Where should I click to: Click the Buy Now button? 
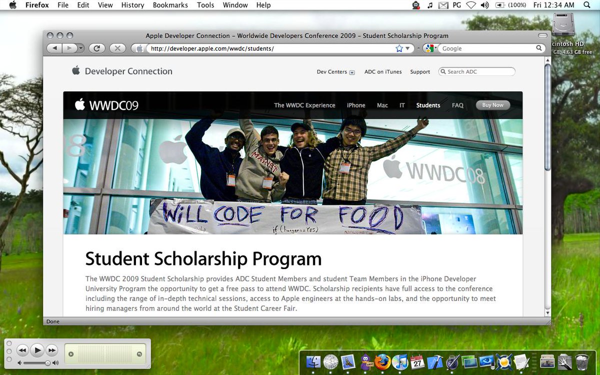(x=493, y=105)
